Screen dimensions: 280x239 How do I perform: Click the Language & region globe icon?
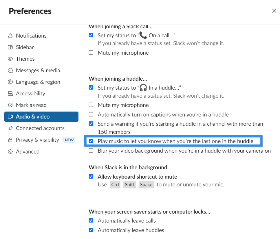tap(10, 82)
